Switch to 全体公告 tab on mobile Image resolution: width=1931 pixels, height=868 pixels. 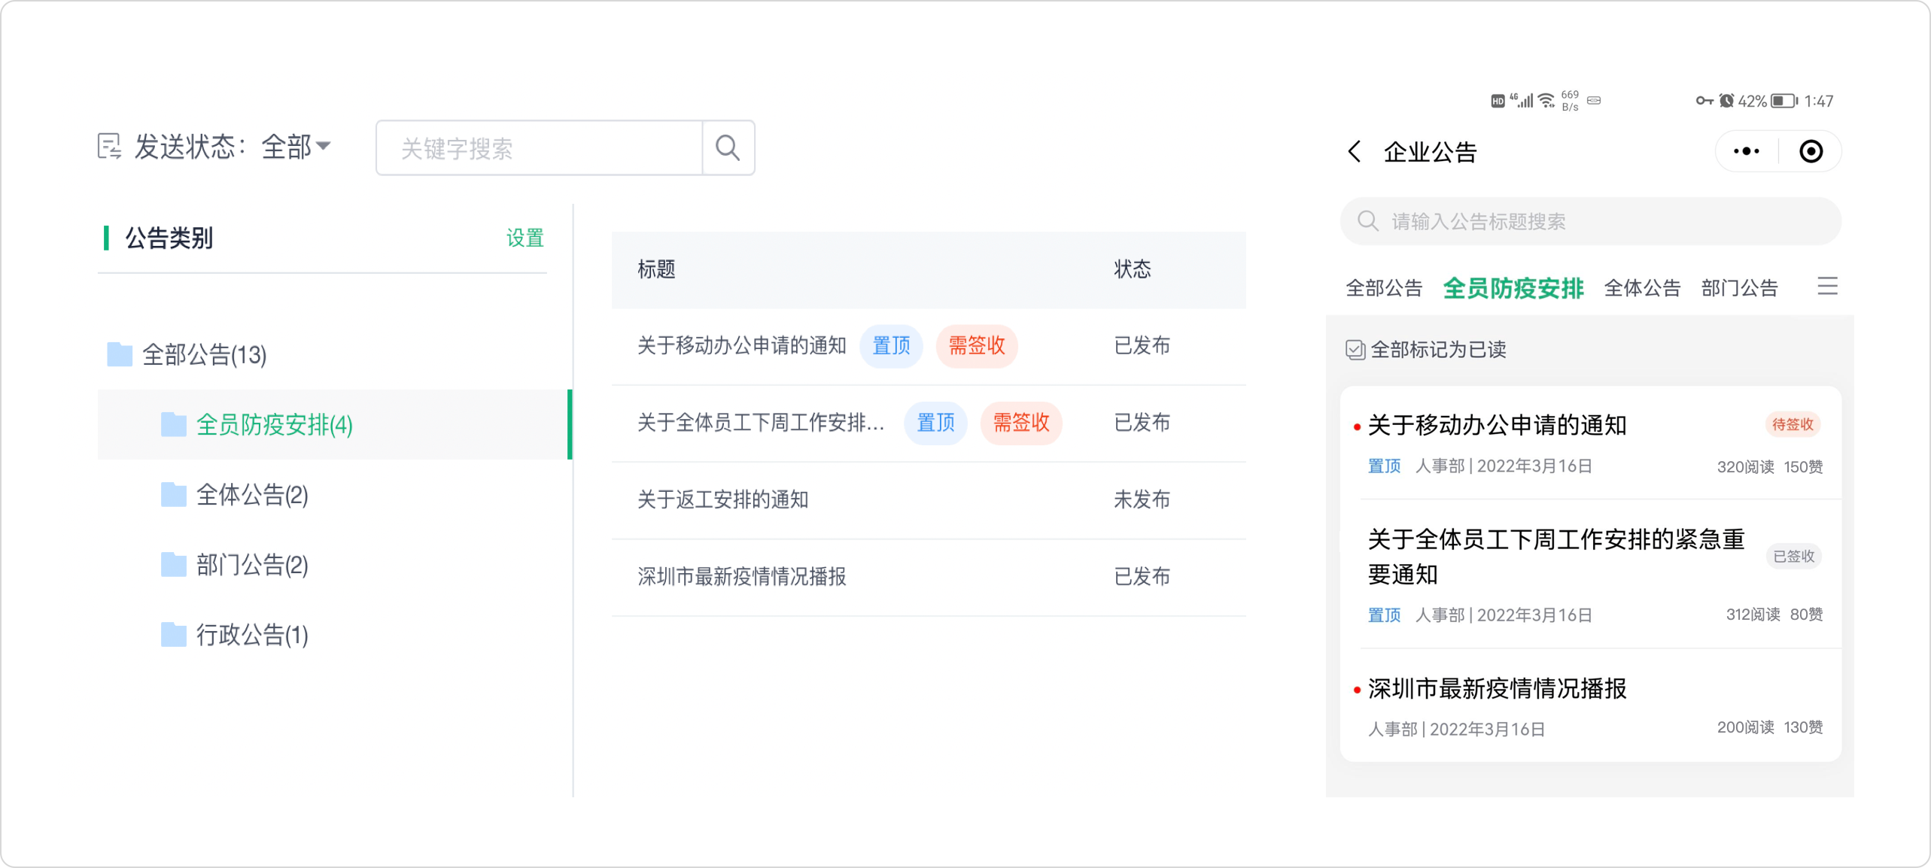pyautogui.click(x=1642, y=288)
